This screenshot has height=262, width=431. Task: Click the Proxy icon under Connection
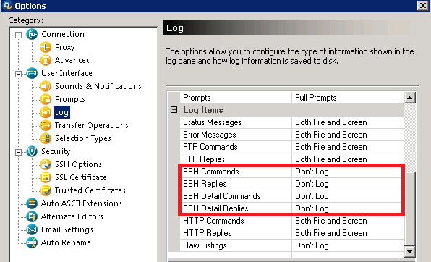[x=46, y=47]
